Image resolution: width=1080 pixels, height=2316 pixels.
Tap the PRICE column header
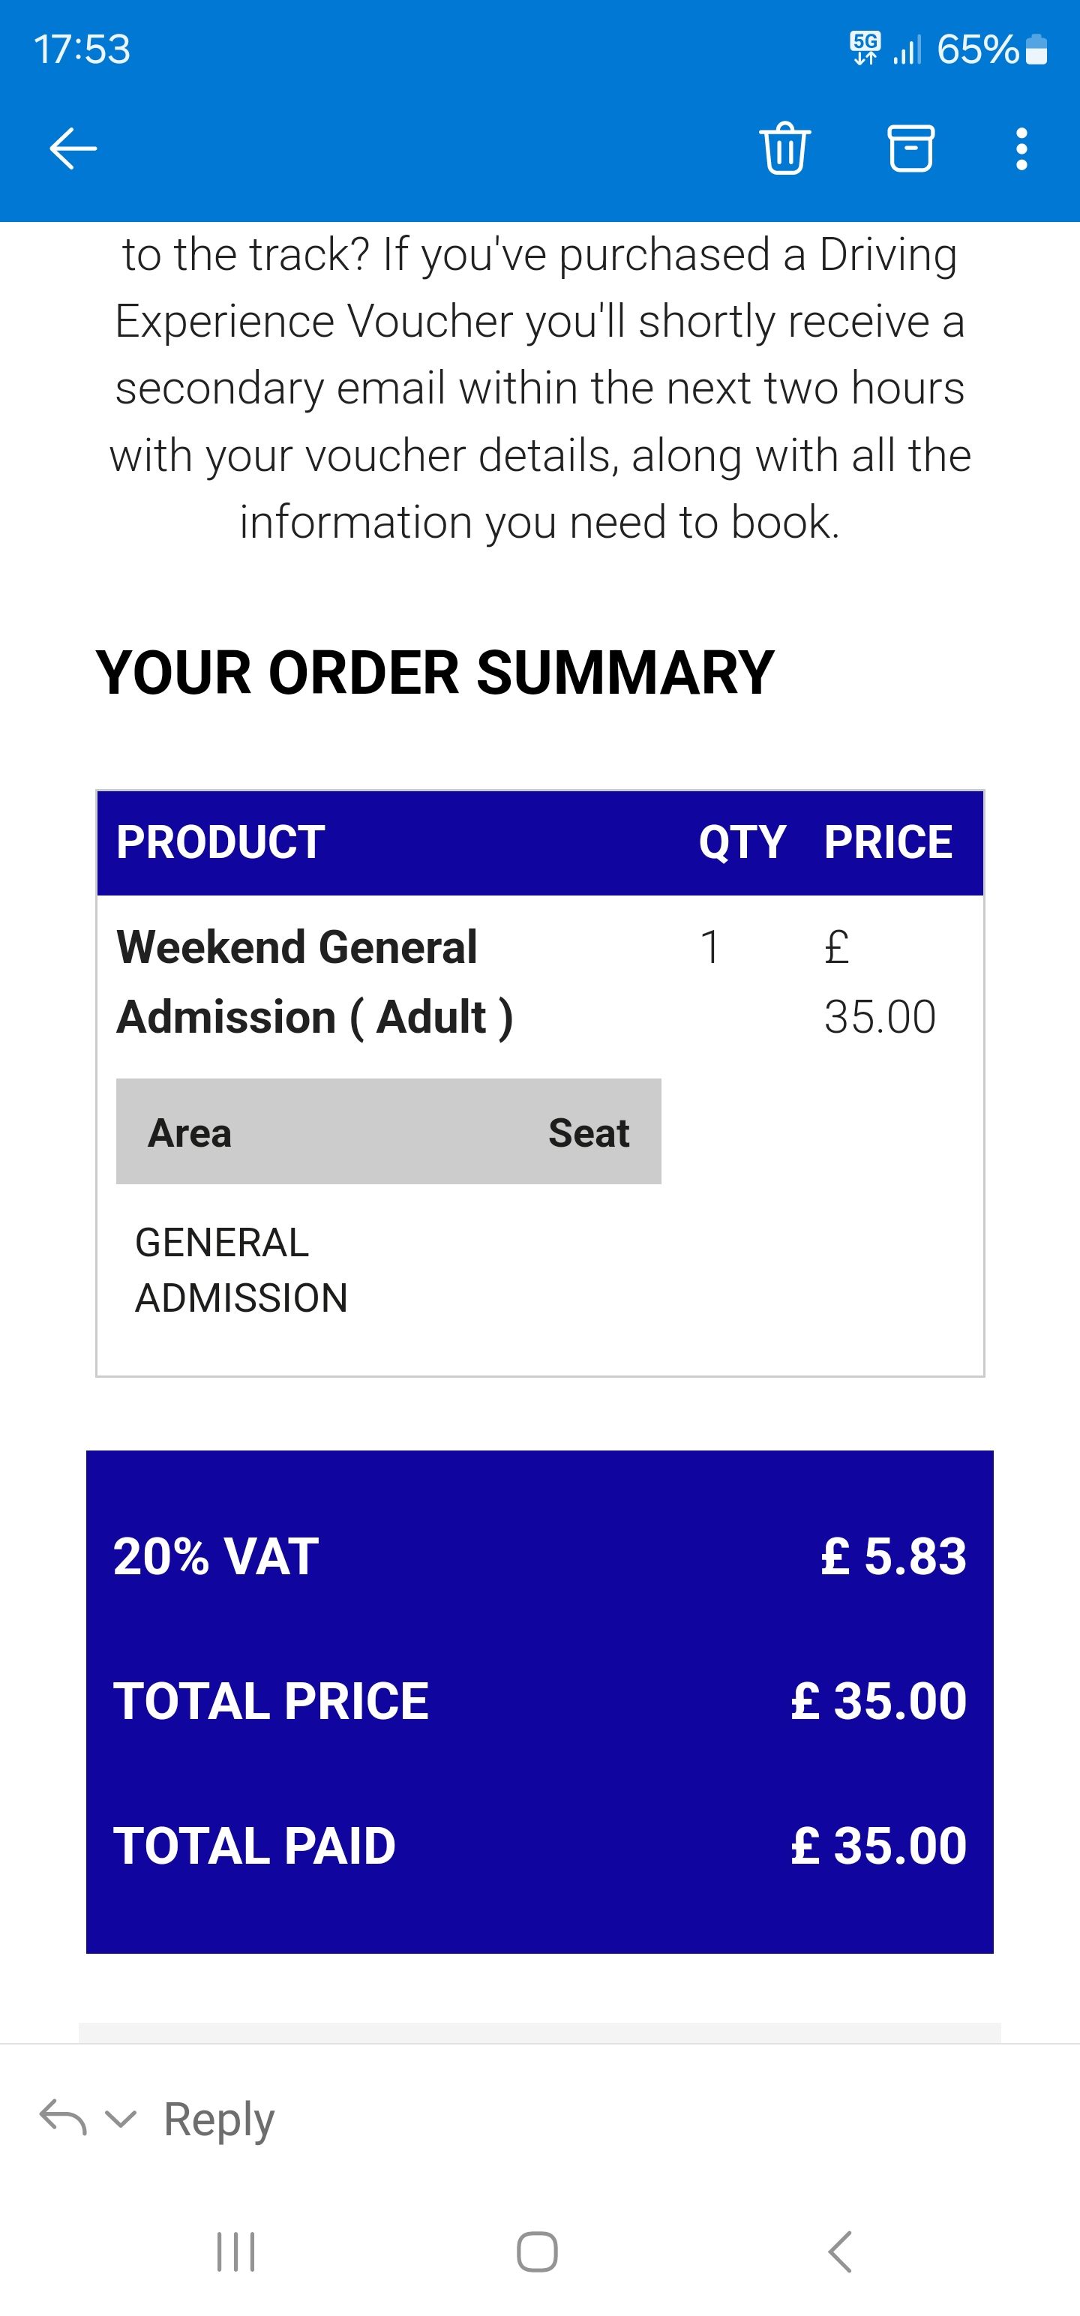[x=887, y=842]
